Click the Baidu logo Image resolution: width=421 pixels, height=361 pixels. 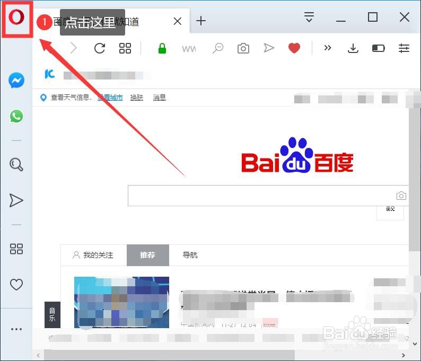297,155
